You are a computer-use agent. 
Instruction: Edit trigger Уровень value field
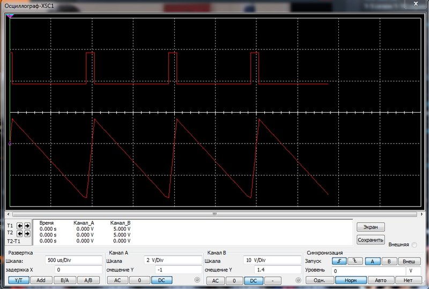(x=368, y=271)
